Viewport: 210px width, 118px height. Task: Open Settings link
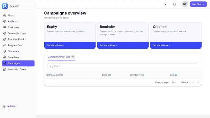(x=11, y=106)
